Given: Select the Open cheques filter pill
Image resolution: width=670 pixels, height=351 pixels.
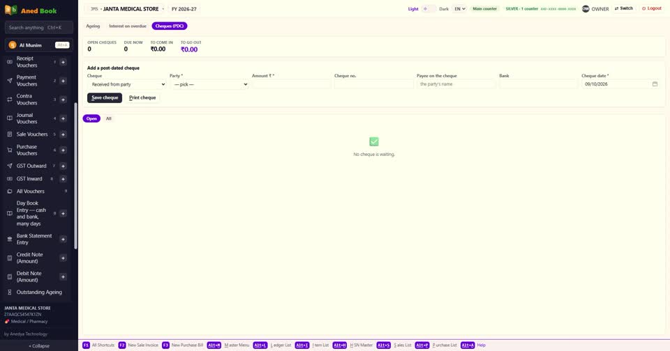Looking at the screenshot, I should click(x=91, y=118).
